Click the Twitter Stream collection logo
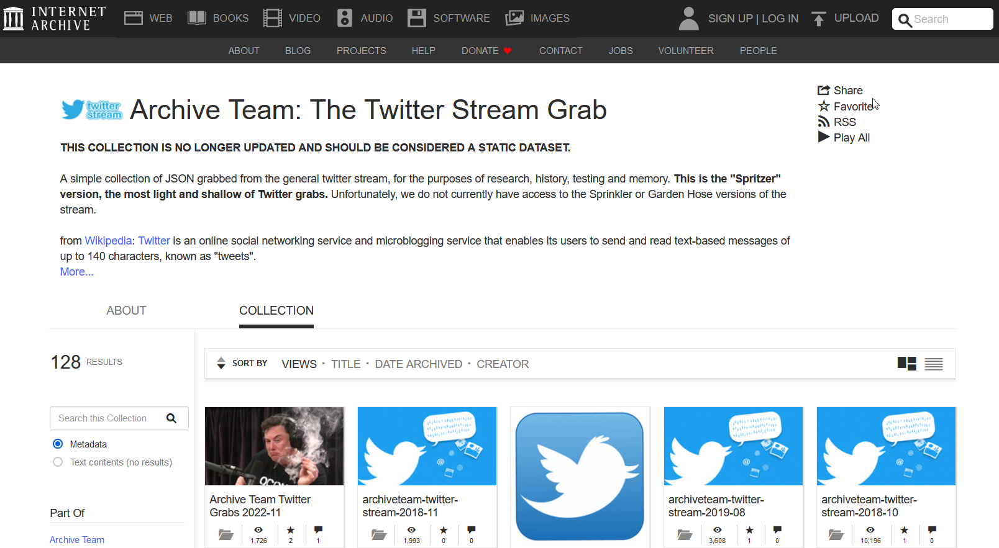The width and height of the screenshot is (999, 548). click(x=92, y=110)
